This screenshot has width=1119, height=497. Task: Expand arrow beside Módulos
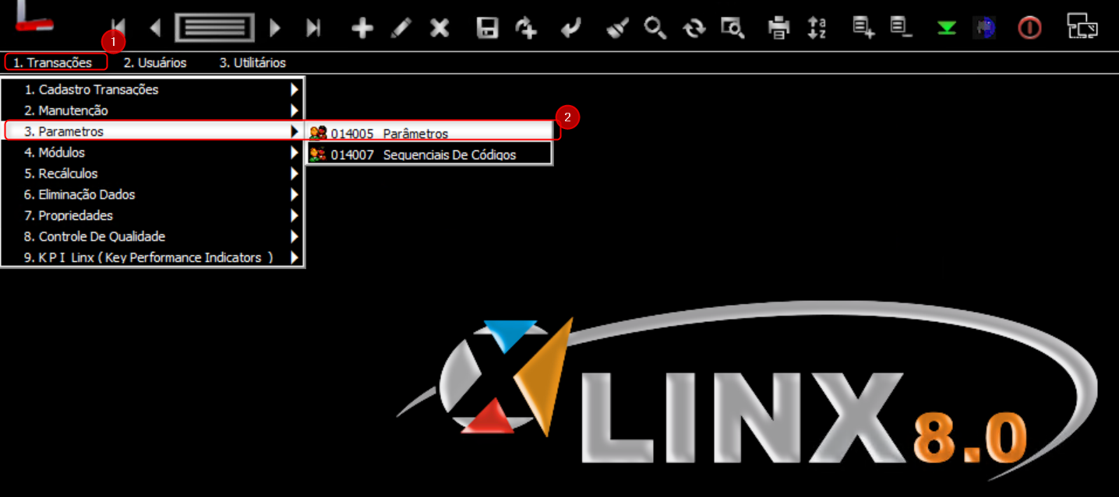[295, 152]
